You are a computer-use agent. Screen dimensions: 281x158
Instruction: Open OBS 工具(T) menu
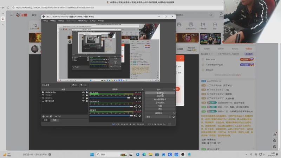[92, 21]
